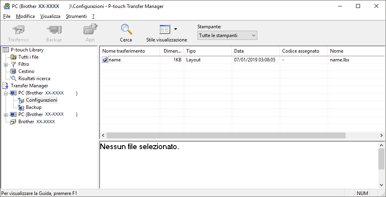Click the Transfer Manager document icon
Viewport: 386px width, 197px height.
click(x=6, y=86)
